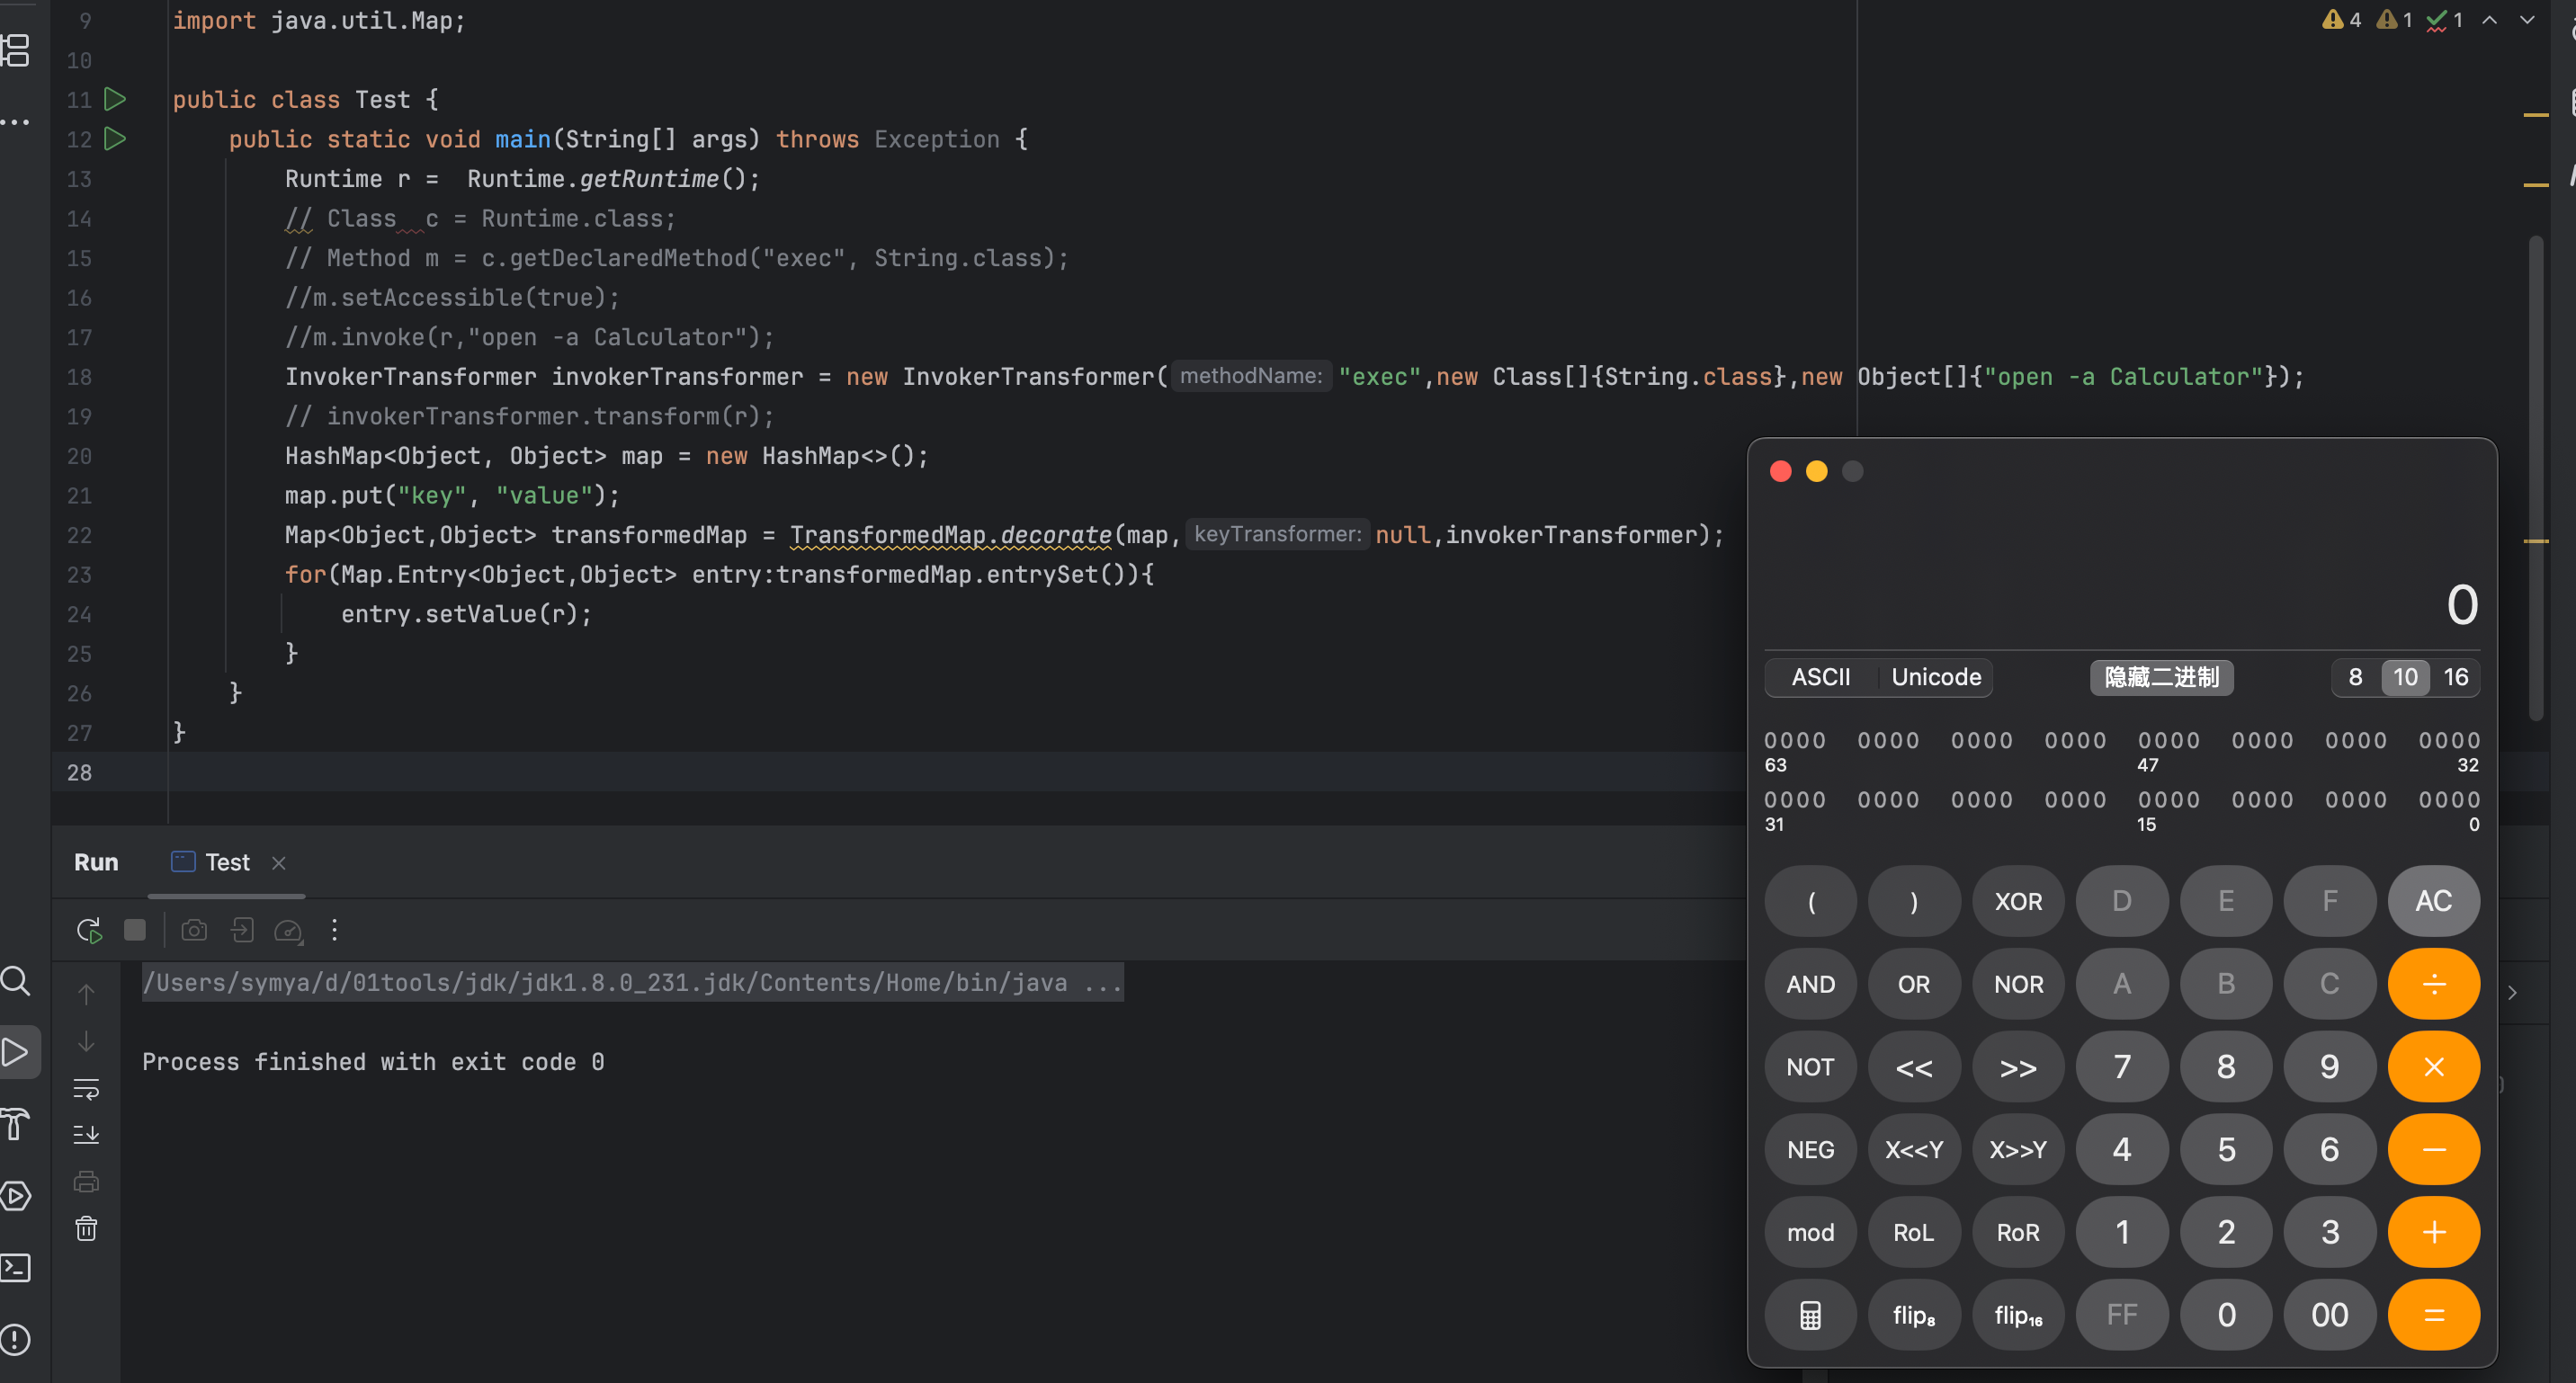Open the Search magnifier in left sidebar

coord(16,980)
